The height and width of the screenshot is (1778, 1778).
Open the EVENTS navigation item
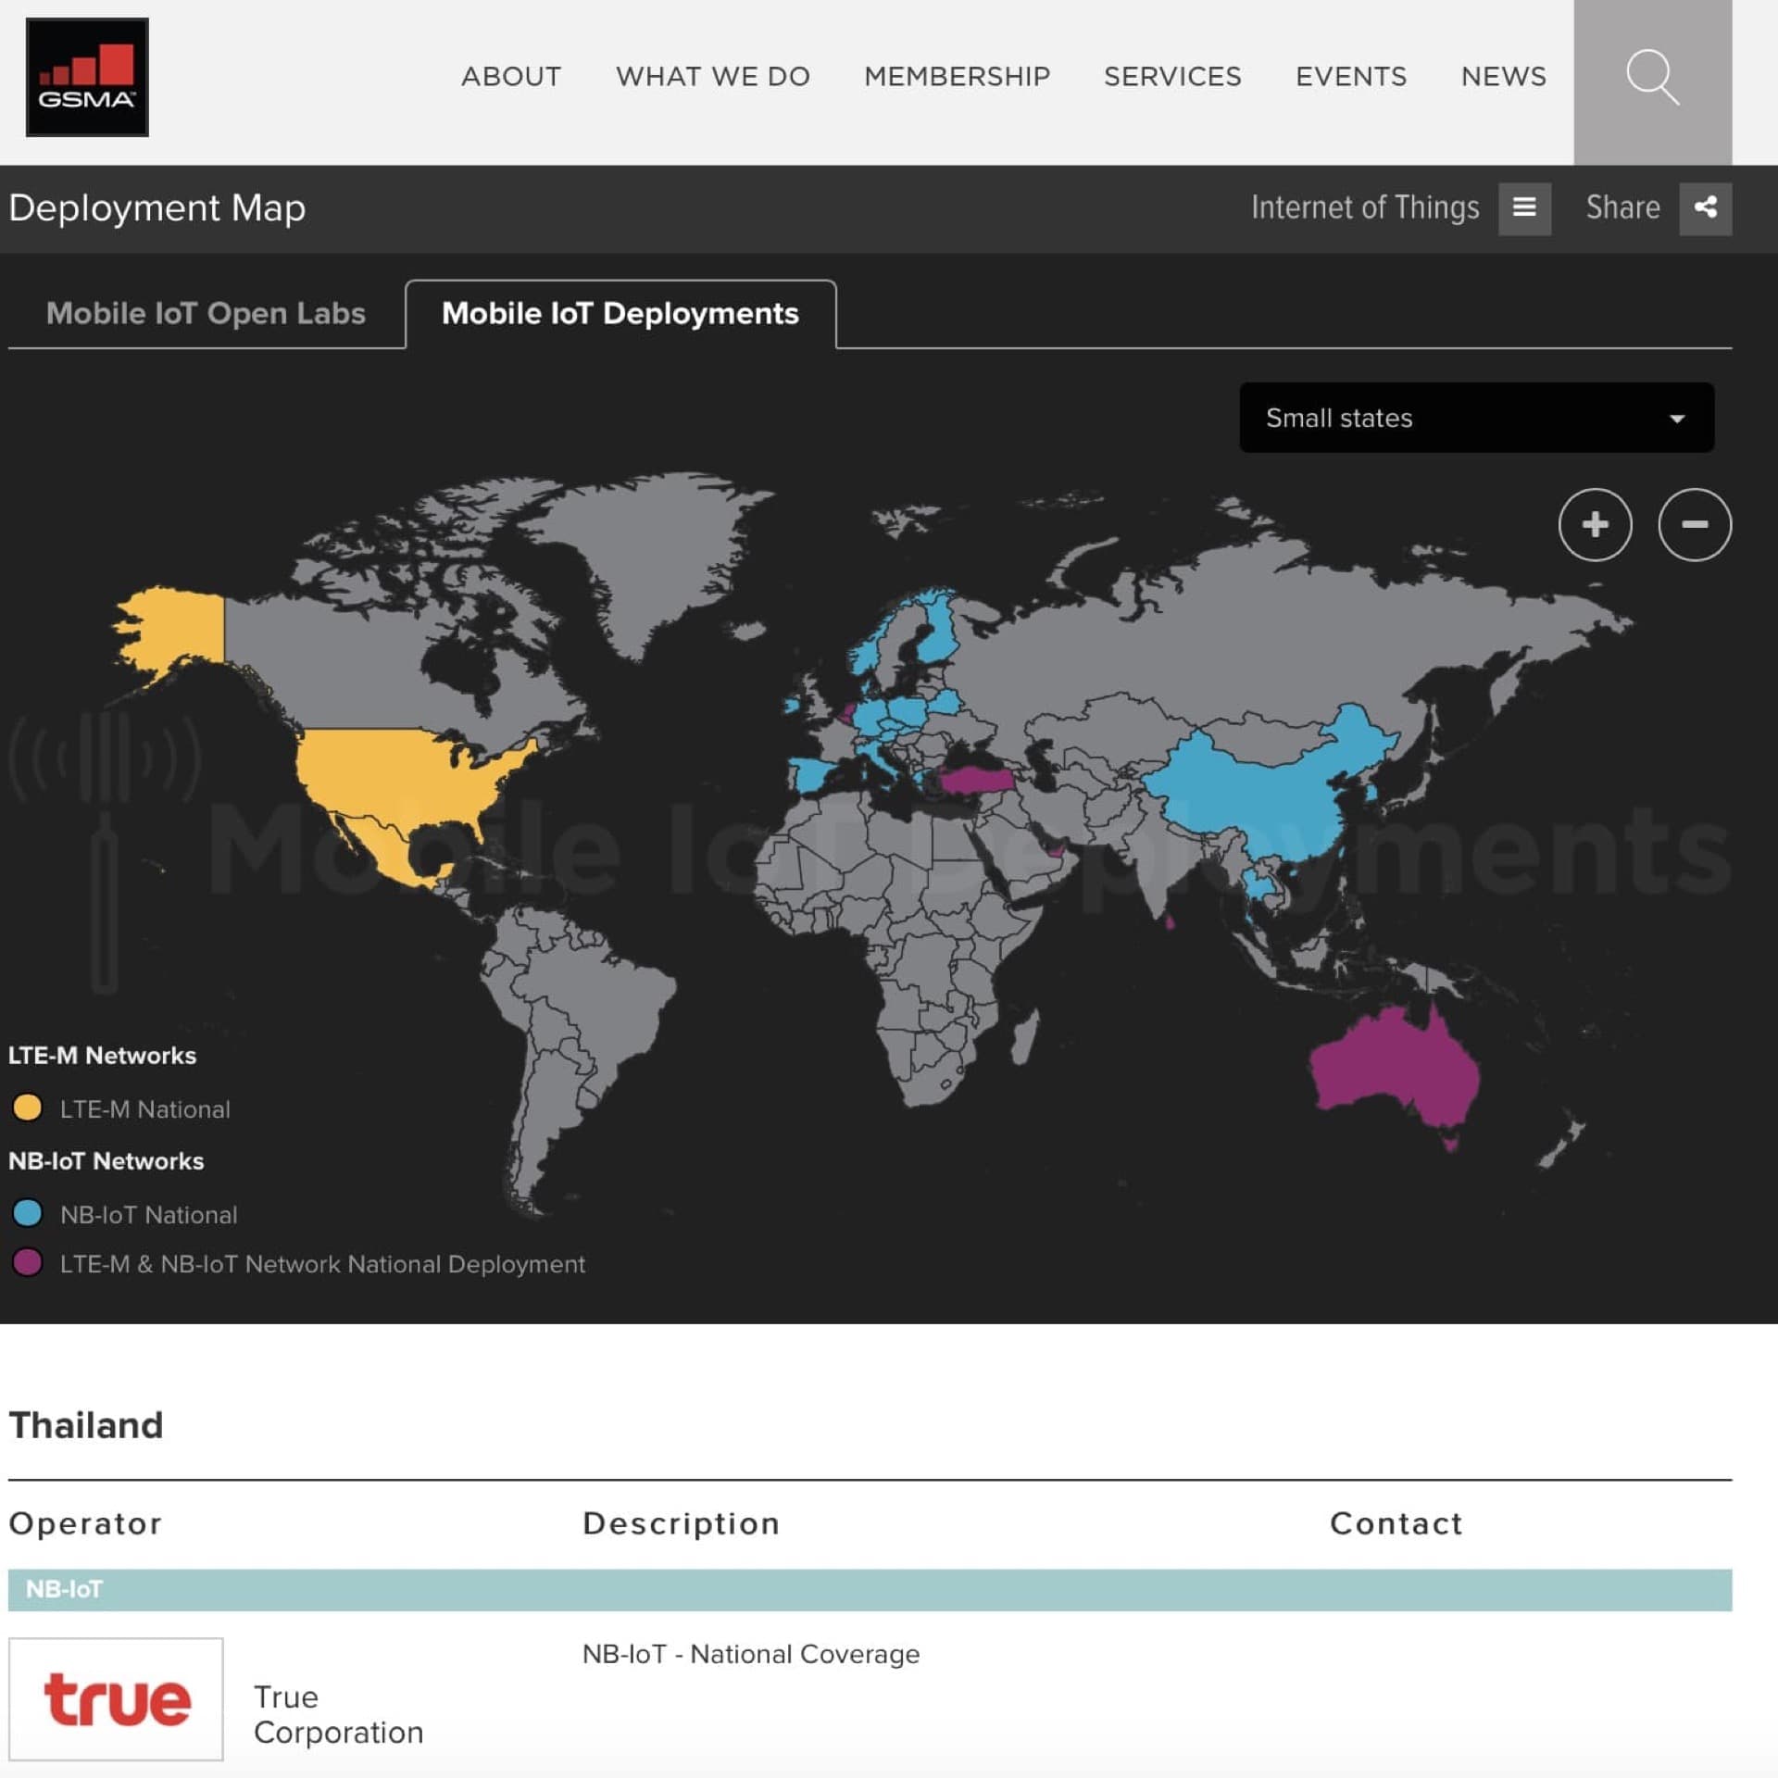(x=1351, y=78)
